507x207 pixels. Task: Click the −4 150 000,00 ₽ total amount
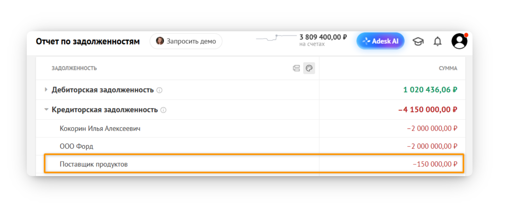tap(428, 109)
